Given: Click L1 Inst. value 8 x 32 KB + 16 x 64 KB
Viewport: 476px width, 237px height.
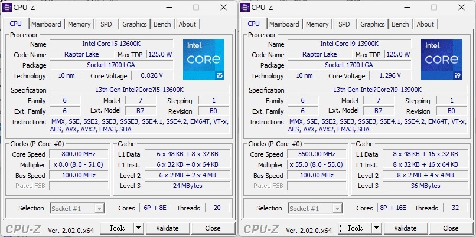Looking at the screenshot, I should pos(425,164).
